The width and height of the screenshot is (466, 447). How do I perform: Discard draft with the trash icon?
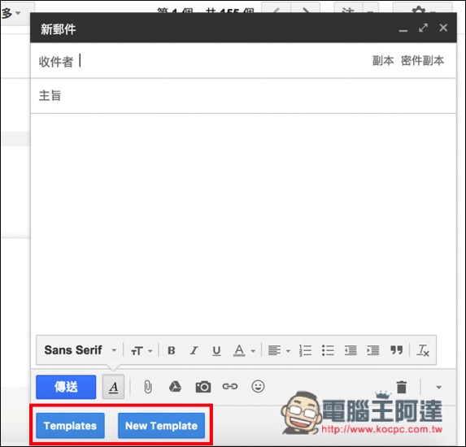(x=402, y=387)
